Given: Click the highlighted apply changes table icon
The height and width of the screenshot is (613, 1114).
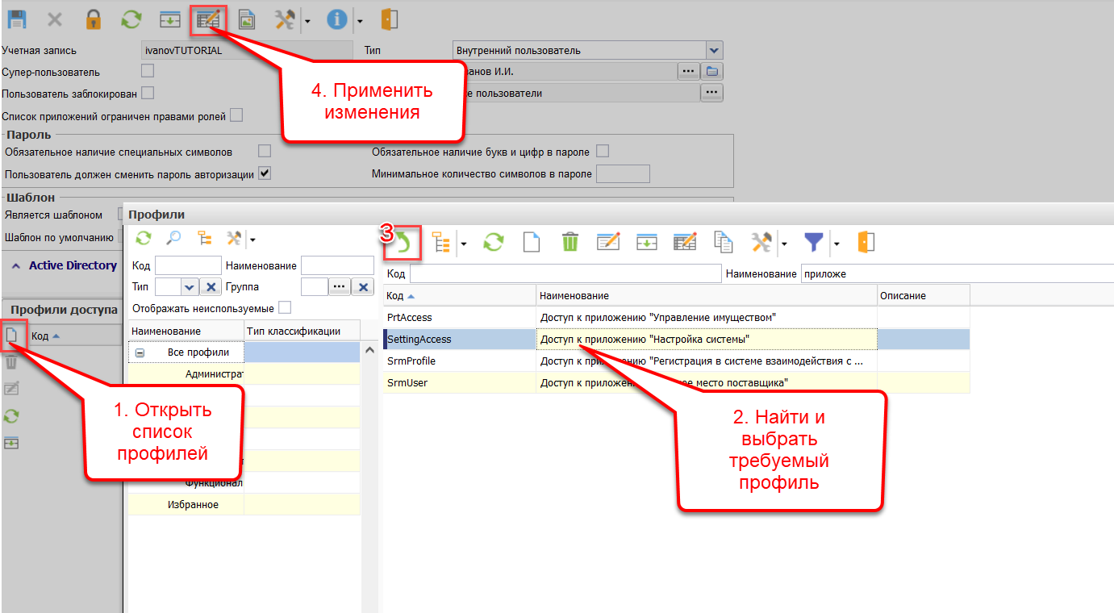Looking at the screenshot, I should point(208,19).
